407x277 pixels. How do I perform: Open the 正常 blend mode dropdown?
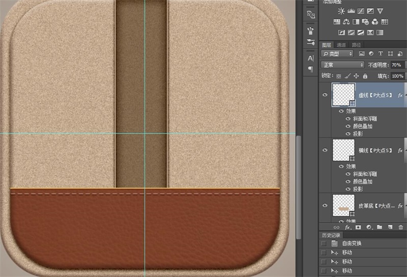point(342,65)
